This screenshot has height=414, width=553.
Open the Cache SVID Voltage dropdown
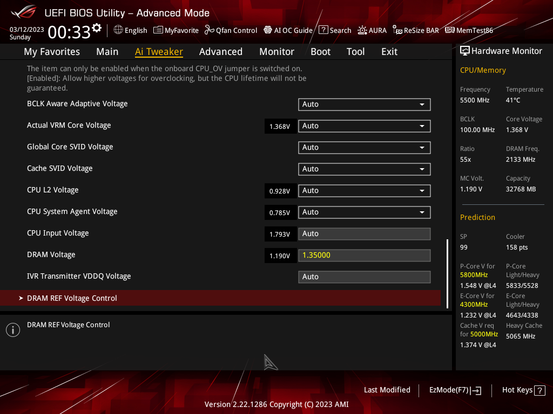365,169
